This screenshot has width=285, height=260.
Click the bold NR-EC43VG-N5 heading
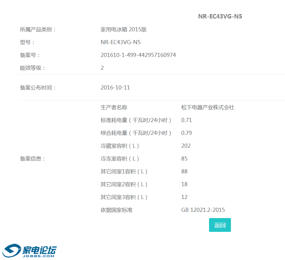[x=220, y=17]
